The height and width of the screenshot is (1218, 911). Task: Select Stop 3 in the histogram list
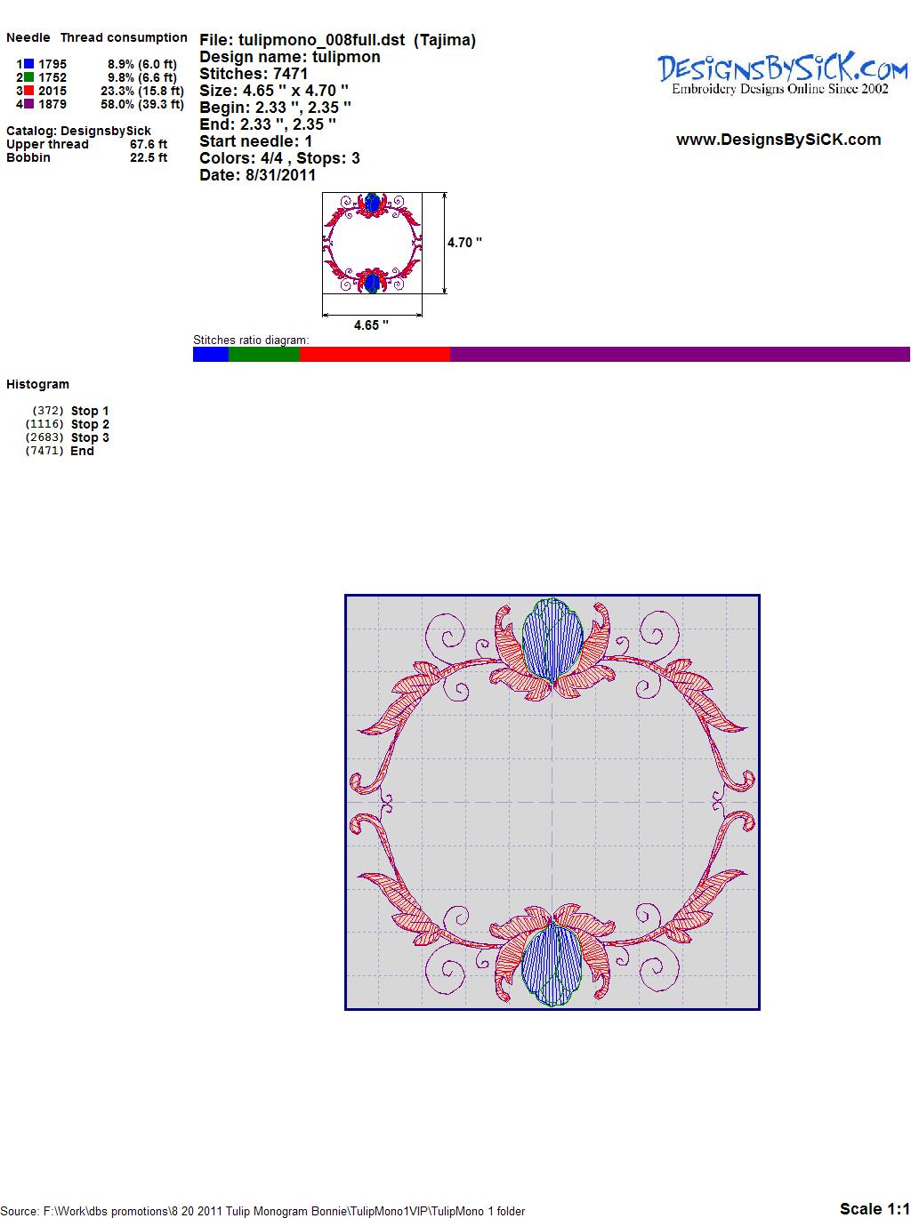tap(90, 437)
